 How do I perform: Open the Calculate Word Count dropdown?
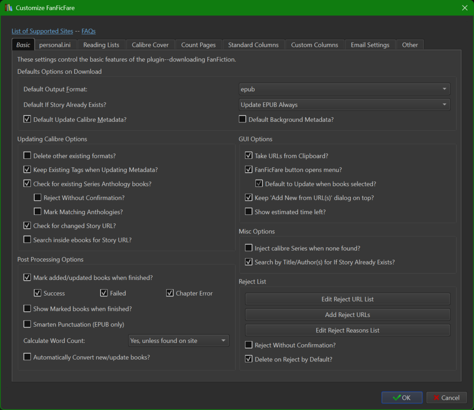[x=178, y=340]
